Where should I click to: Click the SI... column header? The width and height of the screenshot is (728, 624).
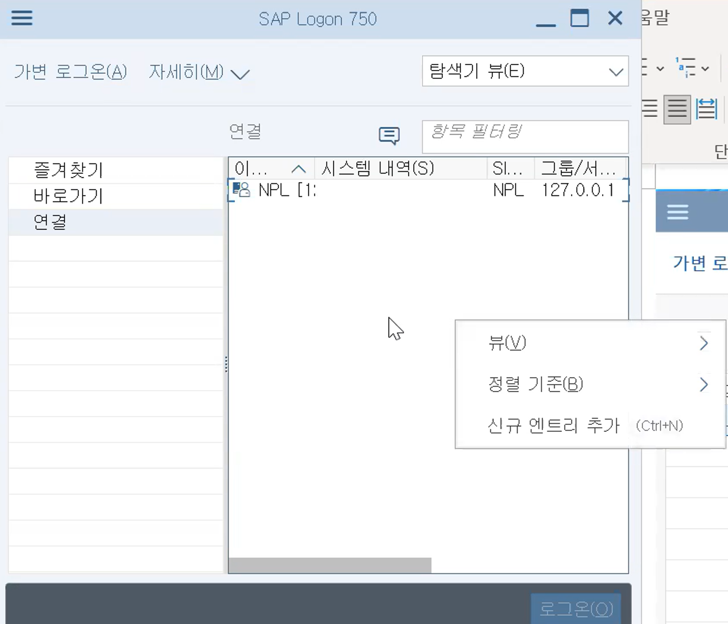[511, 168]
